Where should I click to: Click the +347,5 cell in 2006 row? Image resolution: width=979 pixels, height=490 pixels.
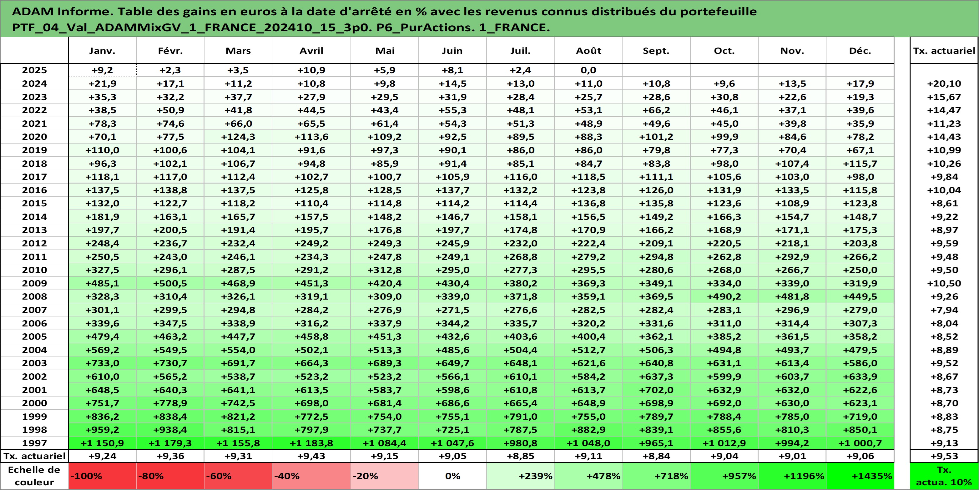pyautogui.click(x=170, y=323)
